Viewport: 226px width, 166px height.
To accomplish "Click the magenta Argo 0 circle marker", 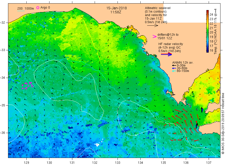I will pyautogui.click(x=38, y=8).
